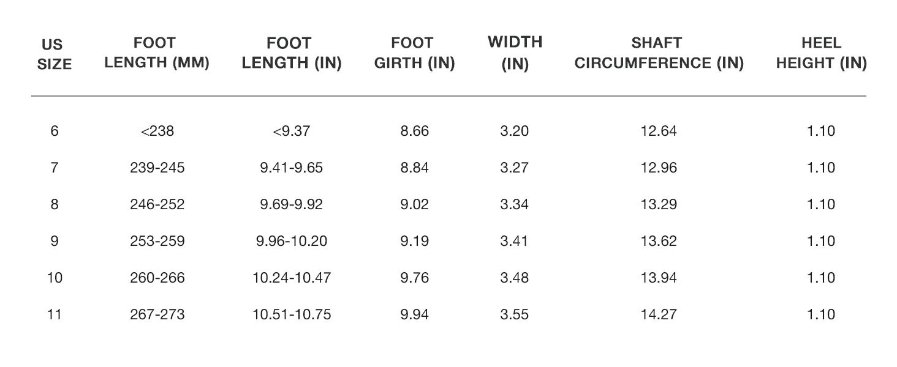Click the 253-259 millimeter range cell

pos(157,241)
